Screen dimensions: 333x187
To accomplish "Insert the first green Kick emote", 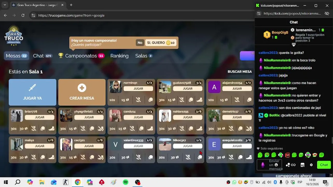I will tap(260, 155).
